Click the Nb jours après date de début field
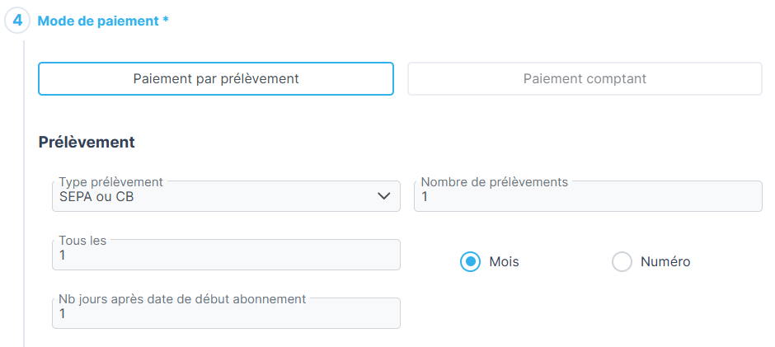 click(x=225, y=315)
